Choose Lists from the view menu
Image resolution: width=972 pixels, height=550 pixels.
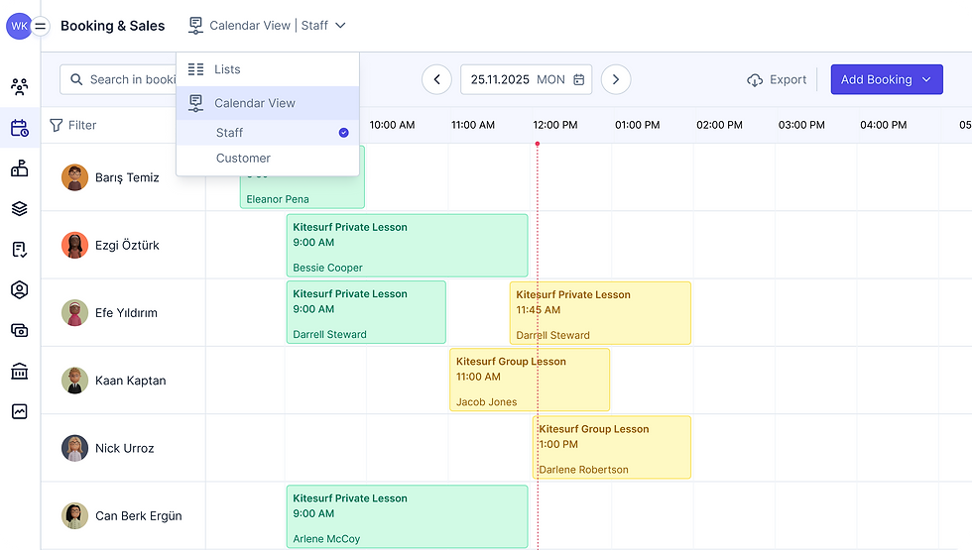[x=227, y=69]
